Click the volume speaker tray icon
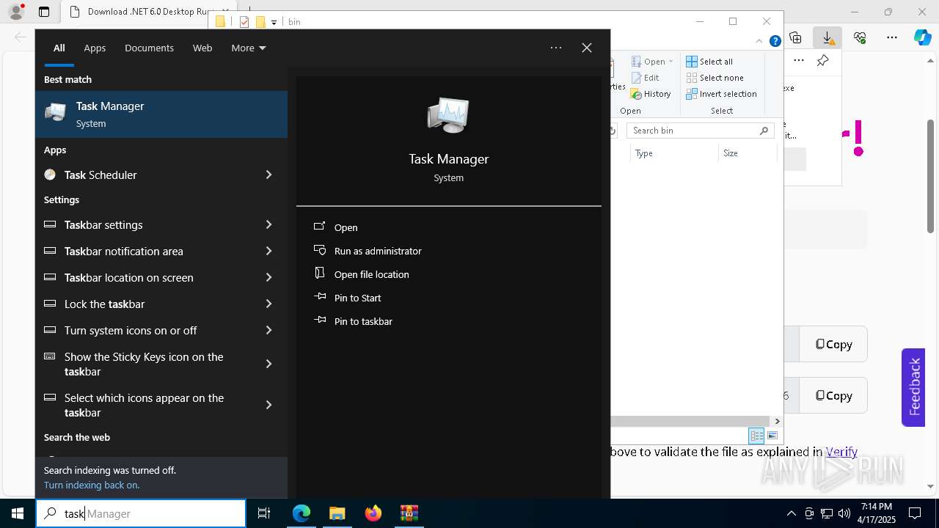This screenshot has height=528, width=939. [844, 513]
